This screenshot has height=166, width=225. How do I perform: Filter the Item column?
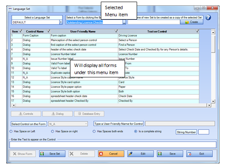tap(20, 31)
